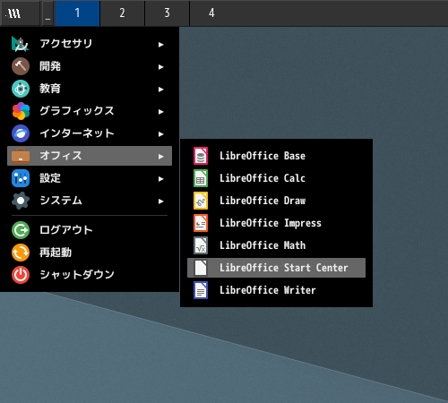Switch to workspace 3
This screenshot has width=448, height=403.
click(x=167, y=13)
